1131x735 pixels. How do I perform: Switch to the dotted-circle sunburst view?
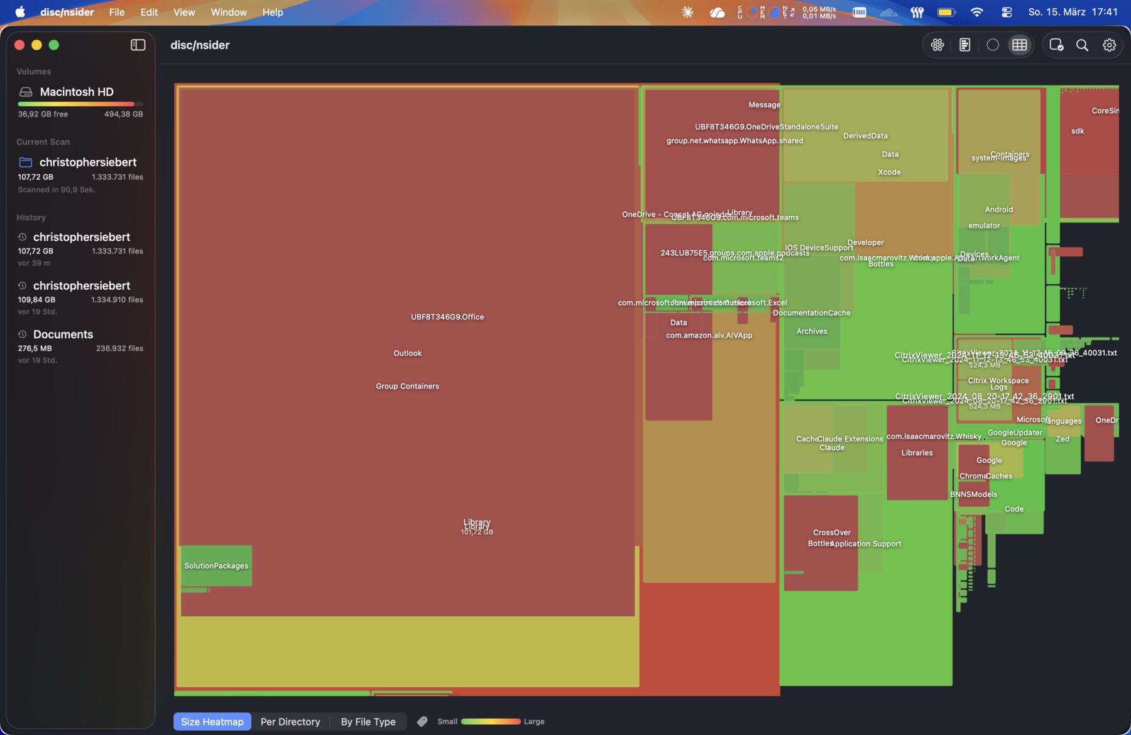pyautogui.click(x=992, y=45)
